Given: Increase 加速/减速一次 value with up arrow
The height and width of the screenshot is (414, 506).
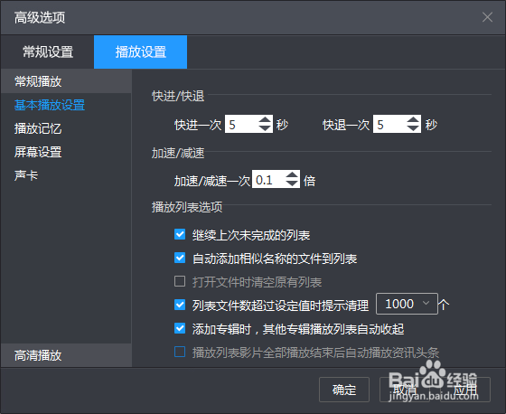Looking at the screenshot, I should (x=292, y=175).
